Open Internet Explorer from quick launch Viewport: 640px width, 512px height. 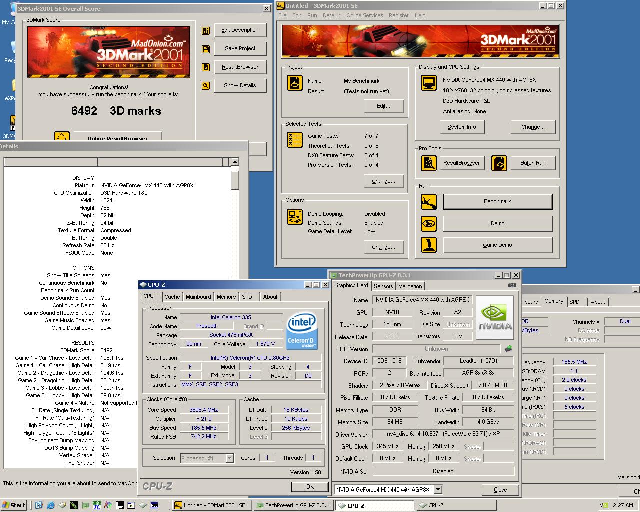[51, 505]
